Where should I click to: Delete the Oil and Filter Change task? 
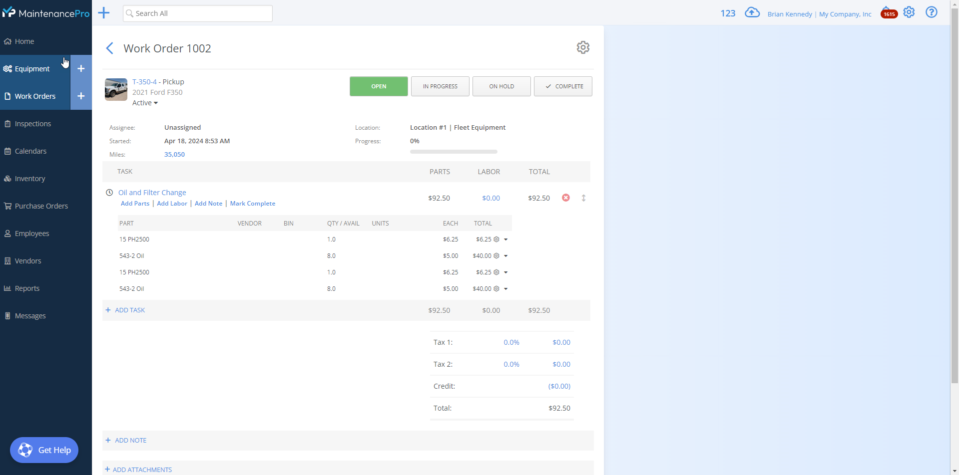(566, 198)
